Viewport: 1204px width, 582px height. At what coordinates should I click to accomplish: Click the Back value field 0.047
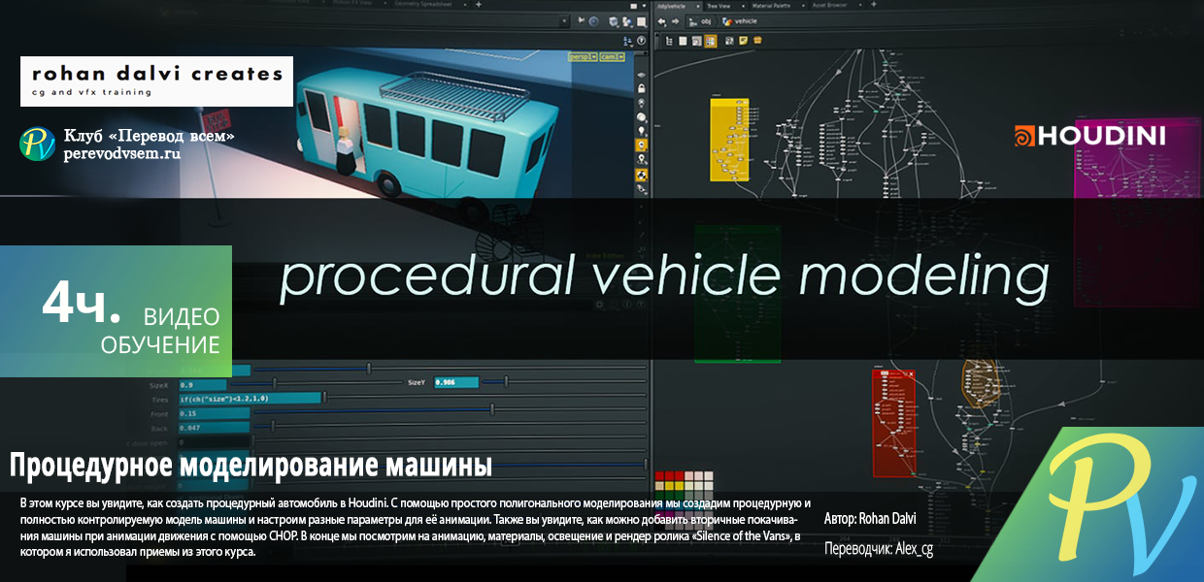coord(215,428)
